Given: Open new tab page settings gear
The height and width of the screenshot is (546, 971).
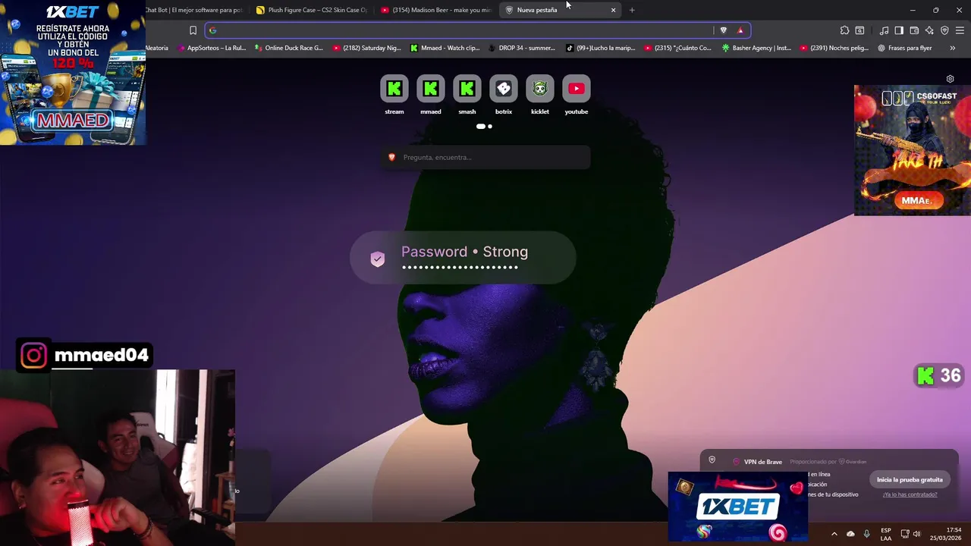Looking at the screenshot, I should [x=950, y=79].
